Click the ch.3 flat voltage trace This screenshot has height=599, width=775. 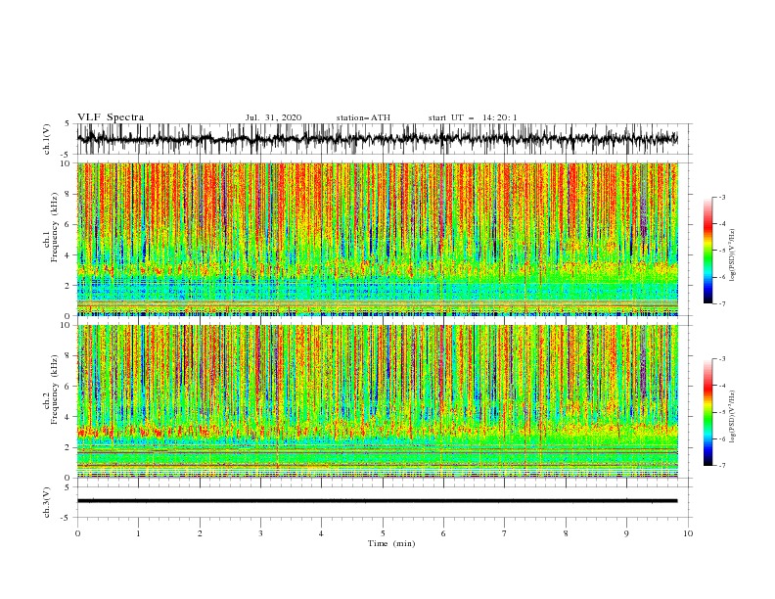(x=377, y=501)
